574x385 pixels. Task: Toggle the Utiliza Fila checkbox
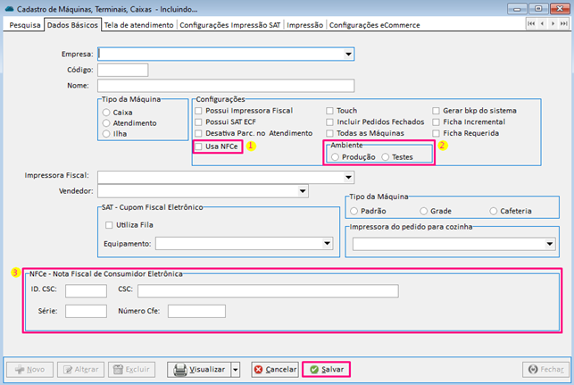(109, 224)
